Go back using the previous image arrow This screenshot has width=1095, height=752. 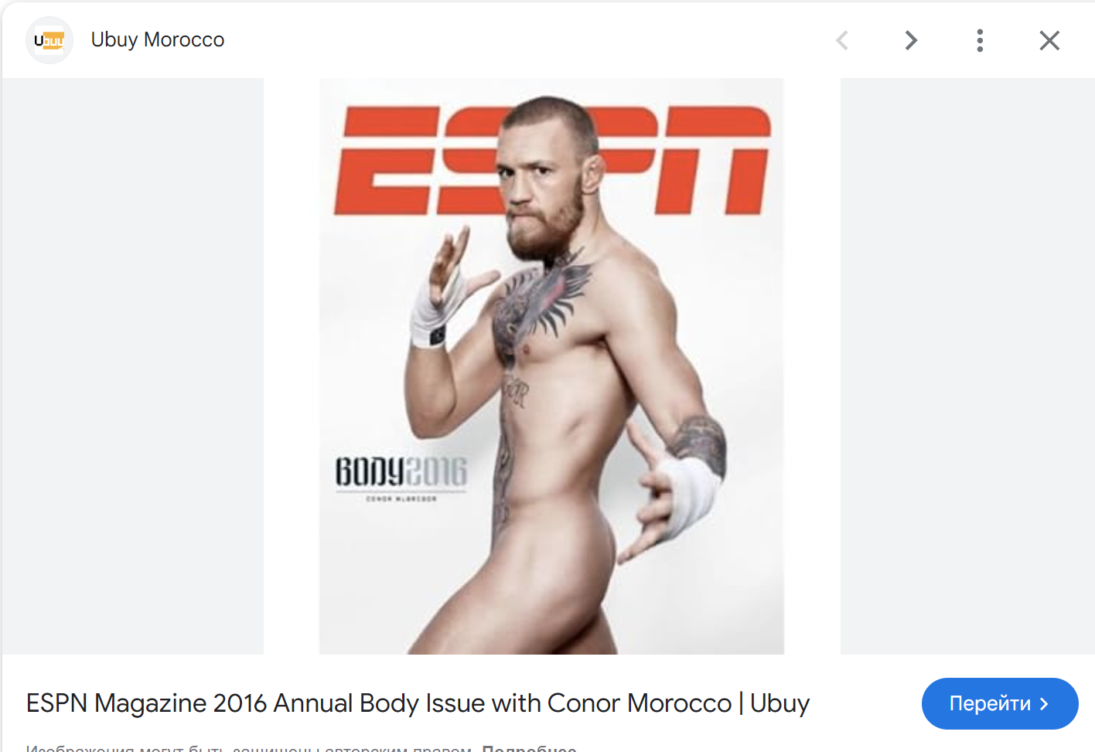(842, 40)
